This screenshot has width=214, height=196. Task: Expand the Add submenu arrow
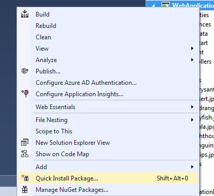[192, 167]
